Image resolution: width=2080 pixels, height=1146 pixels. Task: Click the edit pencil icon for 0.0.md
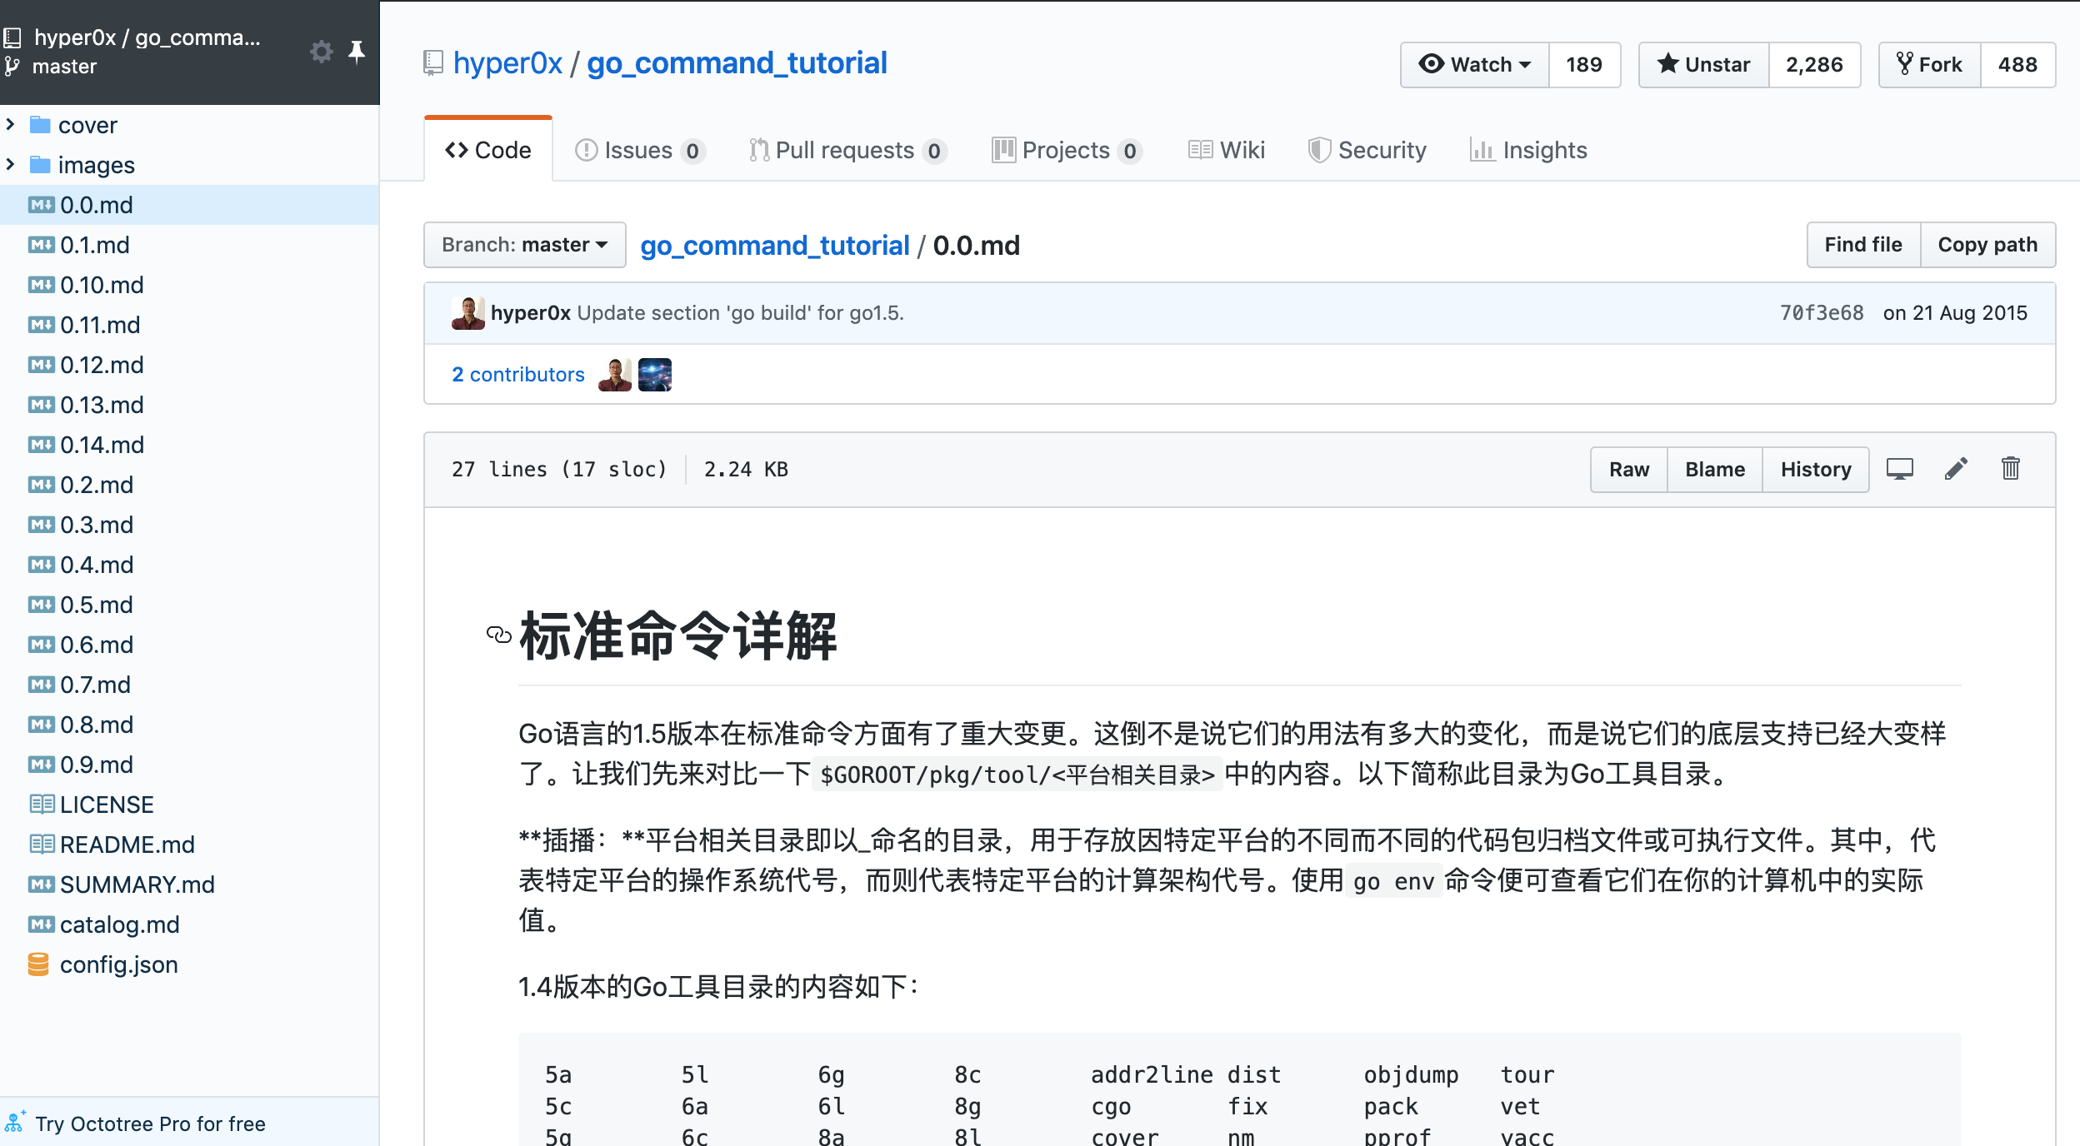point(1956,470)
